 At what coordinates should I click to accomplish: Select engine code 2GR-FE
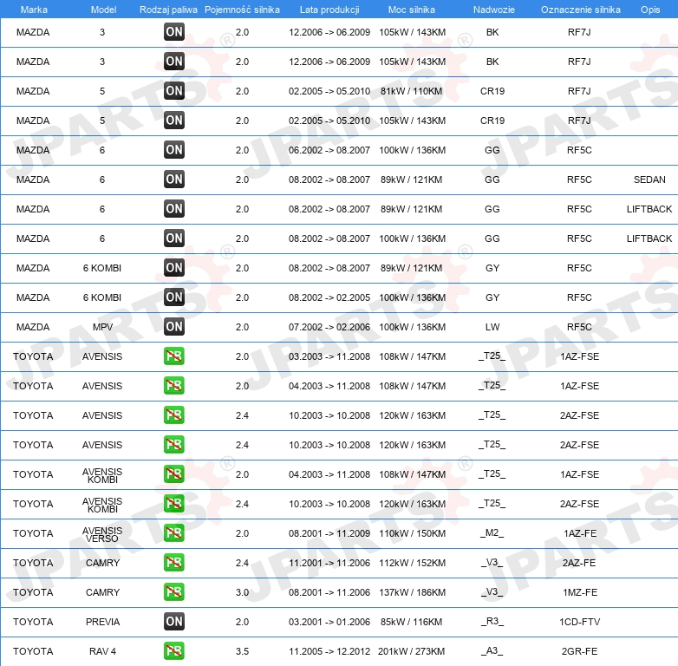click(x=579, y=651)
